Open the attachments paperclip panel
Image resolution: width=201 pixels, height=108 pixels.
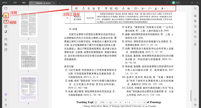click(x=6, y=105)
